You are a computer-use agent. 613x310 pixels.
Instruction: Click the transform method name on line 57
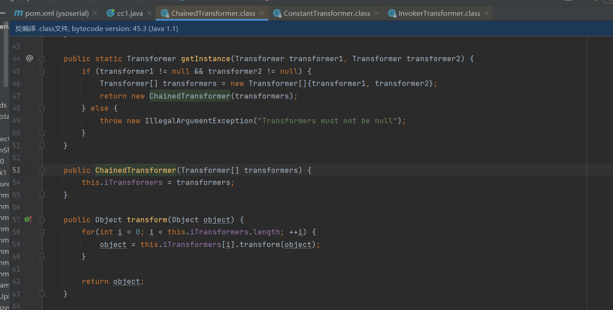(147, 220)
